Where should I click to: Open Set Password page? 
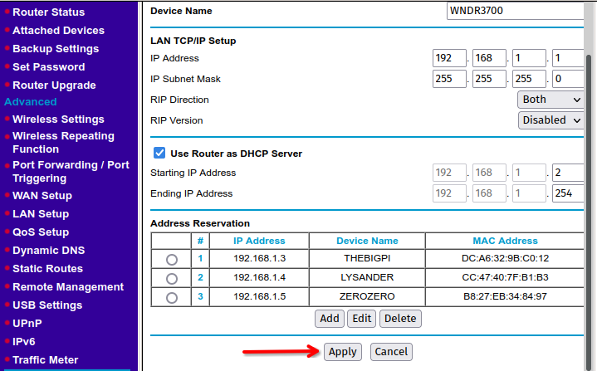click(49, 67)
